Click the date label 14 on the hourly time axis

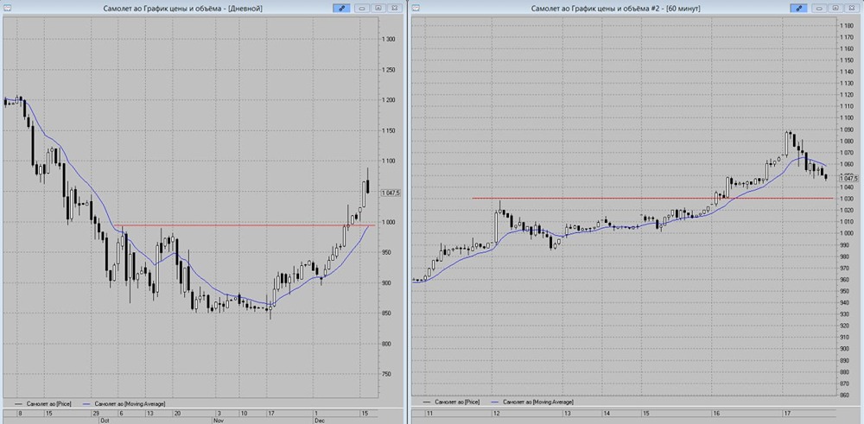tap(607, 413)
